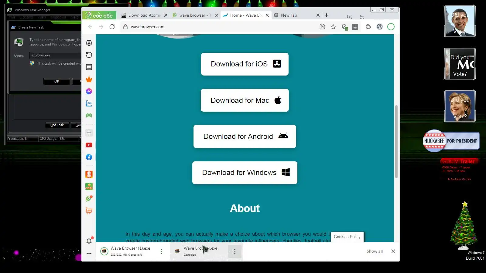This screenshot has height=273, width=486.
Task: Click Download for Mac button
Action: (245, 100)
